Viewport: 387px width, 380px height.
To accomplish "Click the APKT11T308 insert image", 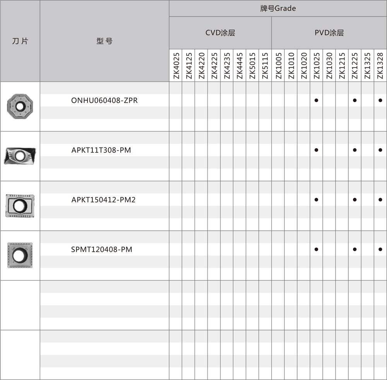I will [20, 156].
